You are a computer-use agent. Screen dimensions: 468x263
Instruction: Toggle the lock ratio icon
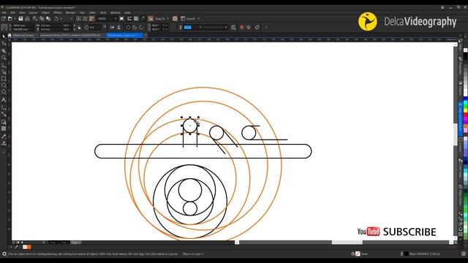[79, 28]
